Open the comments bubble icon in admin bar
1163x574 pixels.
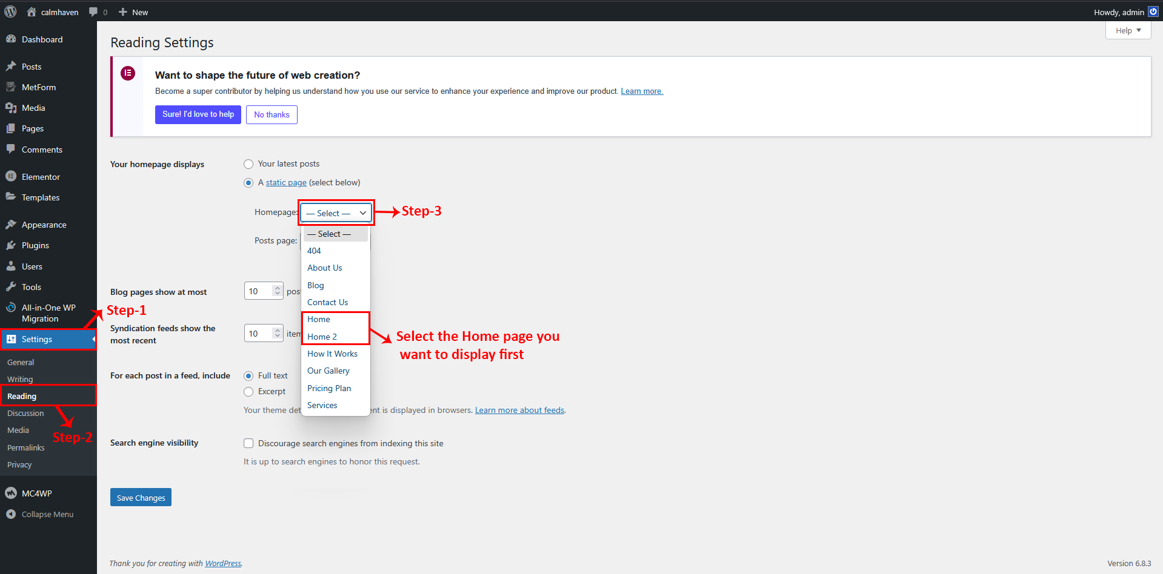pos(93,12)
